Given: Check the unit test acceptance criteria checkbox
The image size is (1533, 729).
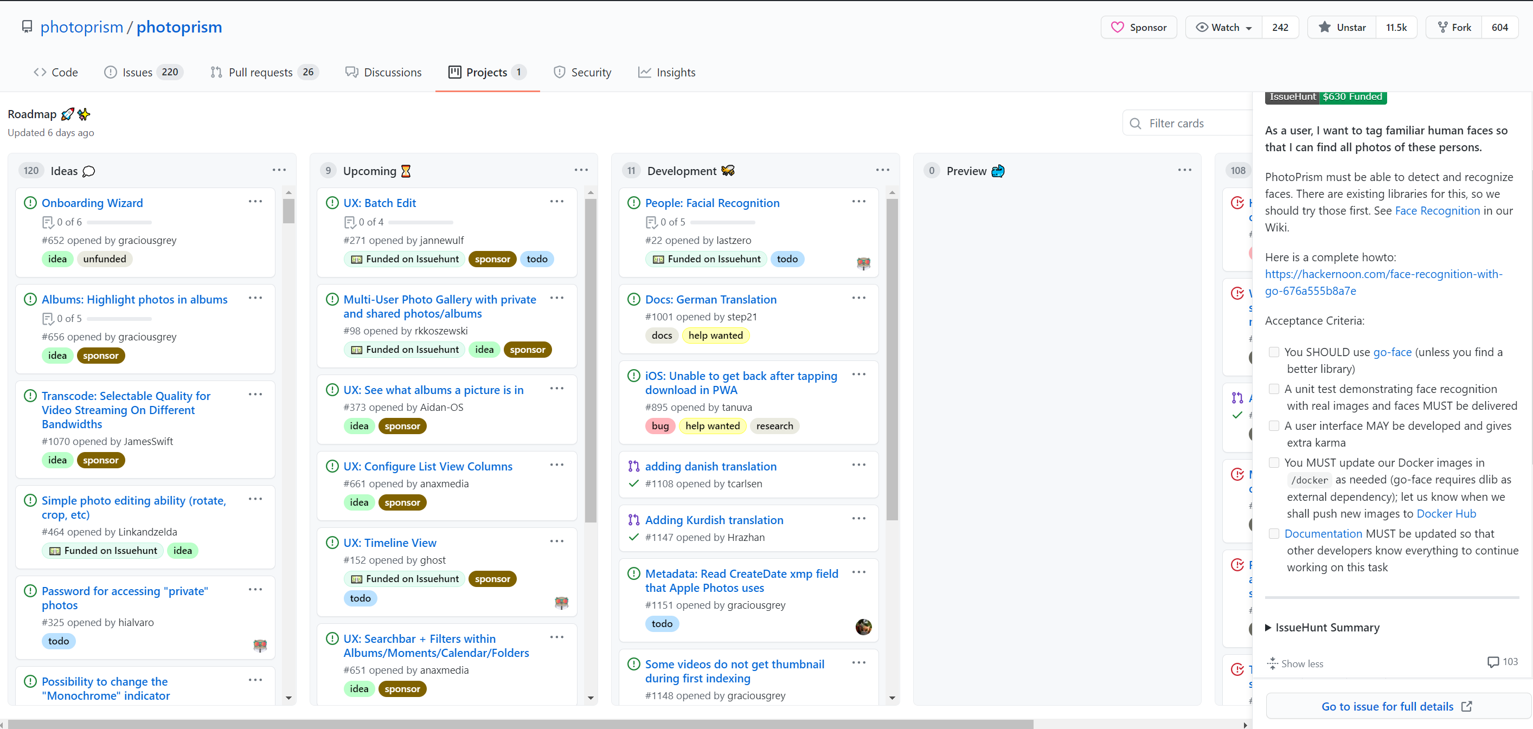Looking at the screenshot, I should pyautogui.click(x=1274, y=389).
